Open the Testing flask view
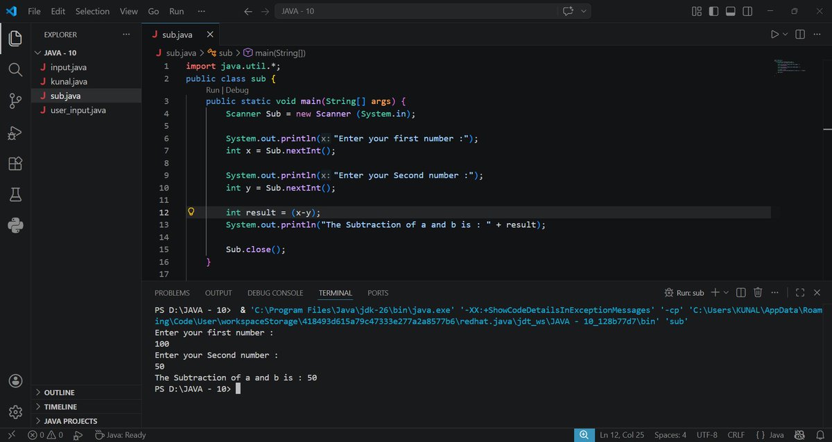 15,195
